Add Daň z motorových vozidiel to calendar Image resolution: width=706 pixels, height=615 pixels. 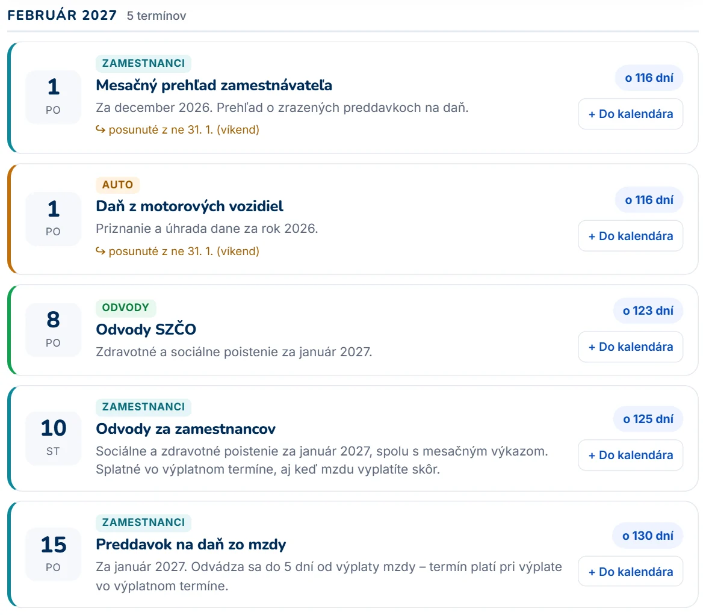630,236
